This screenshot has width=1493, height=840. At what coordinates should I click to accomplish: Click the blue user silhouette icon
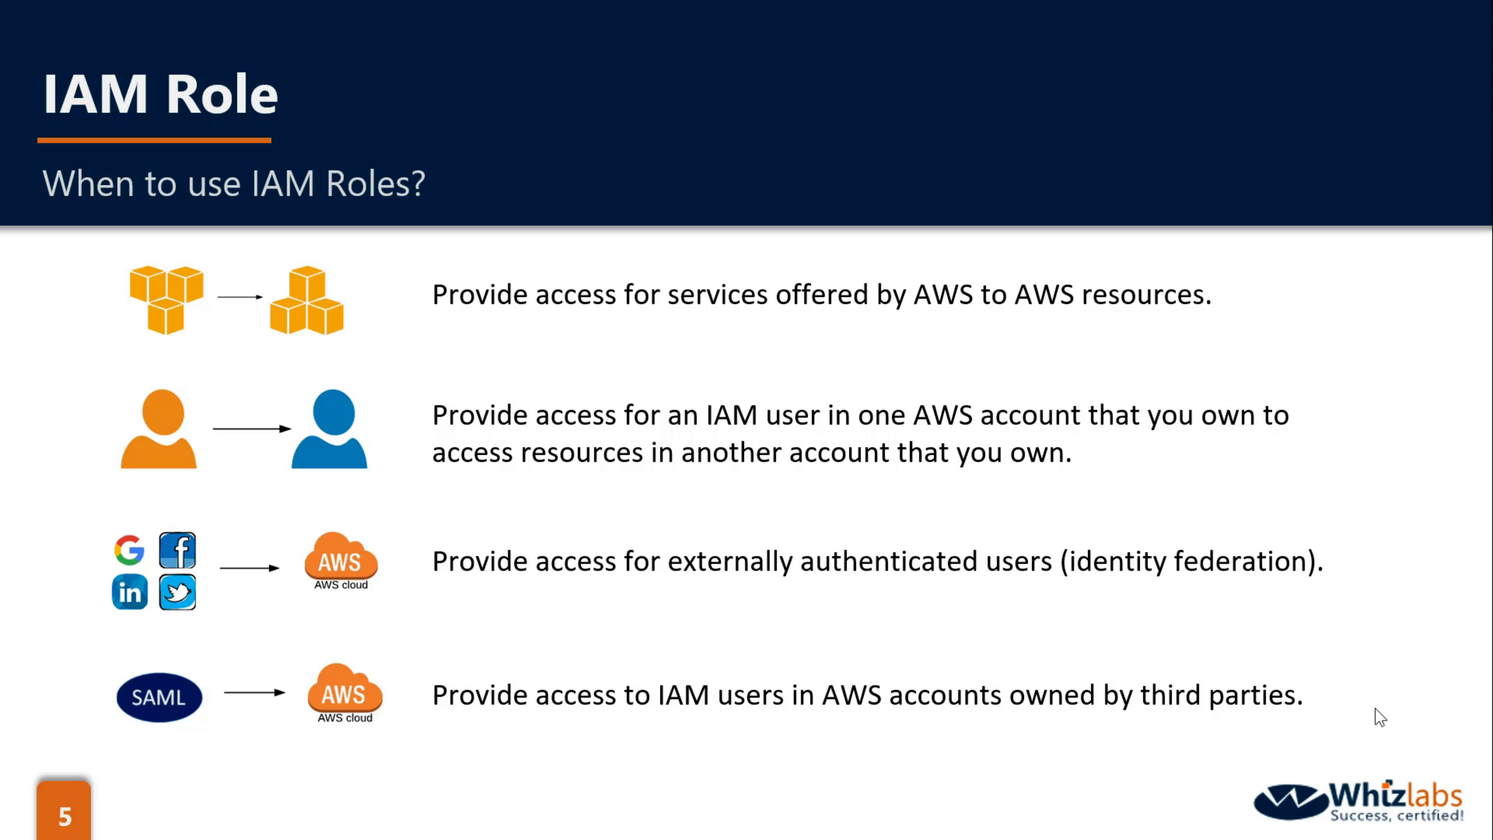click(x=330, y=429)
